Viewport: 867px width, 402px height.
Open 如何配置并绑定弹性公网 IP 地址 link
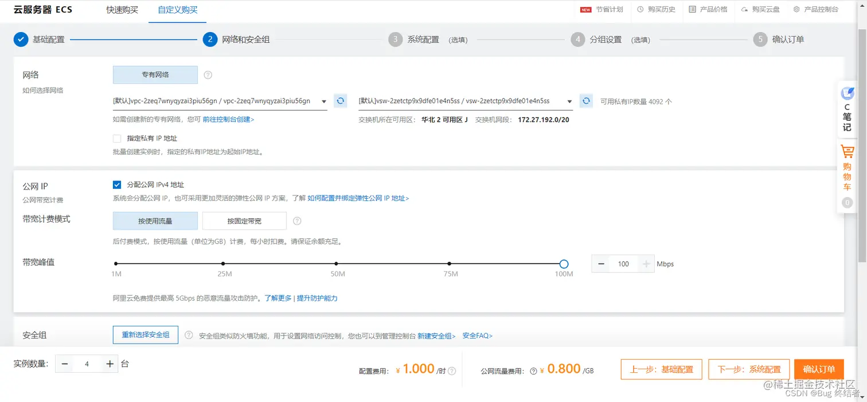pos(358,198)
